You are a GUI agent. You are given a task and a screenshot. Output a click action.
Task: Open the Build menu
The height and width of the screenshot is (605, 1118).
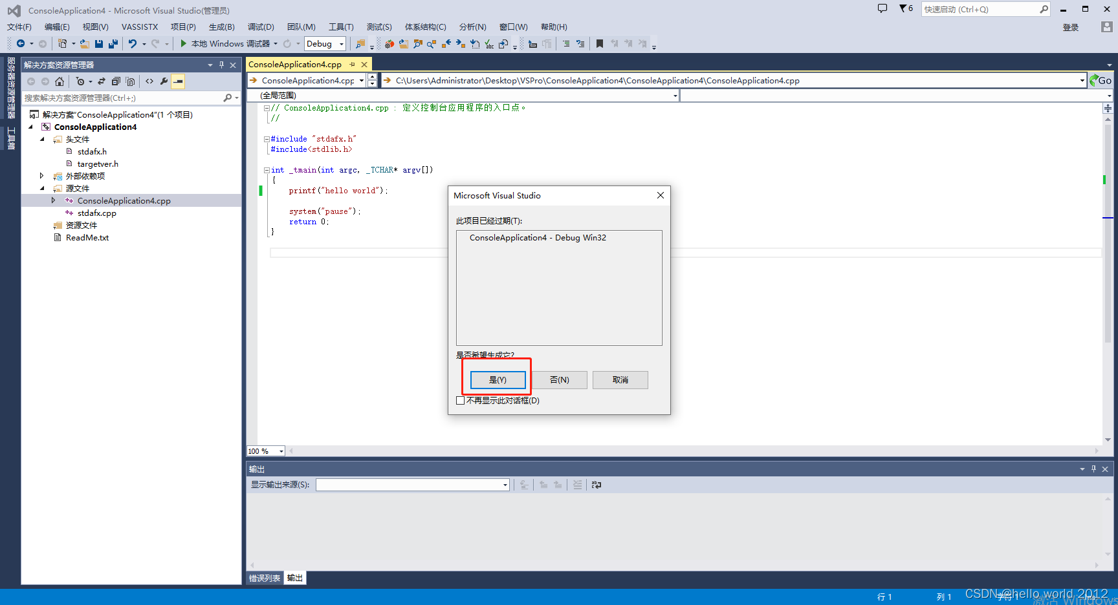[222, 27]
